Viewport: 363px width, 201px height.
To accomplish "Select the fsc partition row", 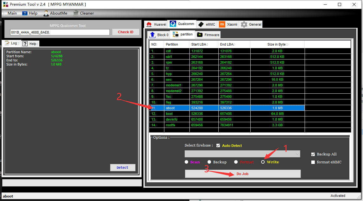I will coord(227,97).
